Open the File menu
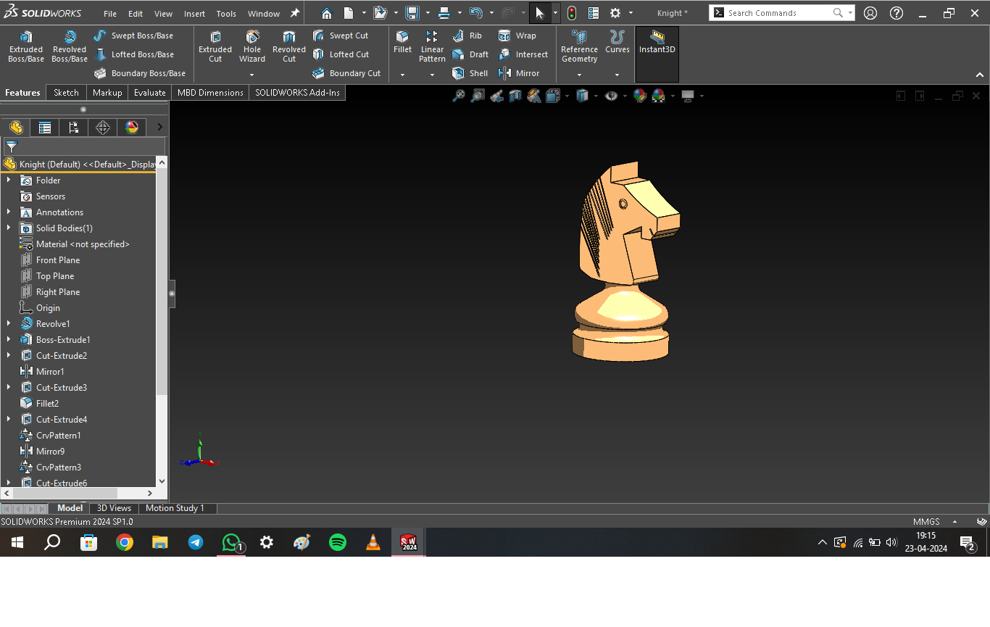The width and height of the screenshot is (990, 627). tap(110, 13)
